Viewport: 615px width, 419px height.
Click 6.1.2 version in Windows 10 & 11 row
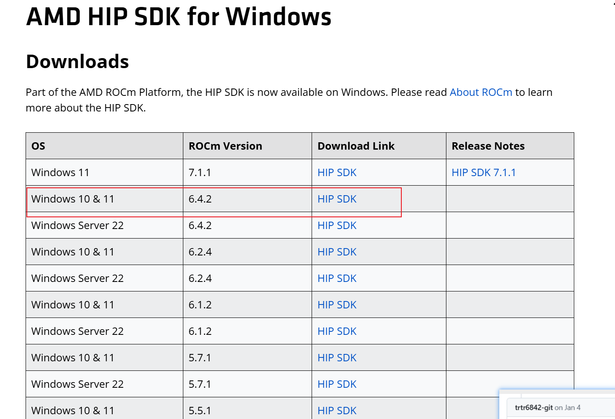tap(200, 305)
